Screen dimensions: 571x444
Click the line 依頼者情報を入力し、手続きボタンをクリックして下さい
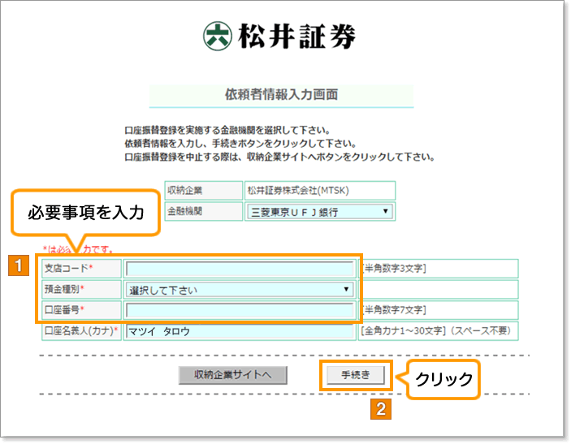(x=240, y=144)
